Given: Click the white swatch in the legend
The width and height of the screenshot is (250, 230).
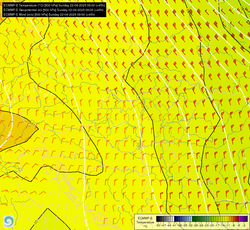Looking at the screenshot, I should pos(173,219).
